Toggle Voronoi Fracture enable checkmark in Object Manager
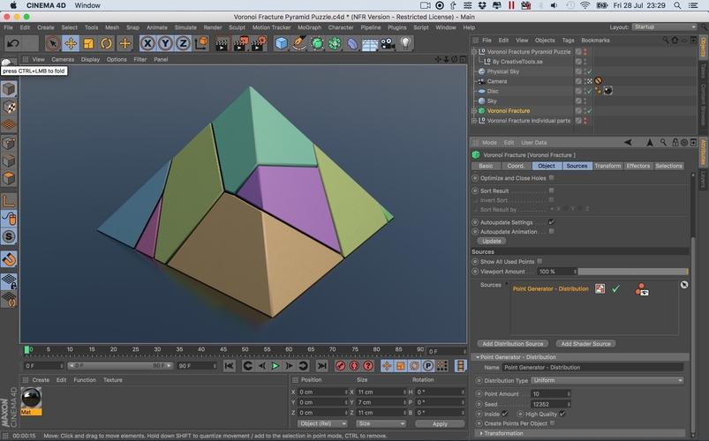The height and width of the screenshot is (441, 709). [590, 111]
